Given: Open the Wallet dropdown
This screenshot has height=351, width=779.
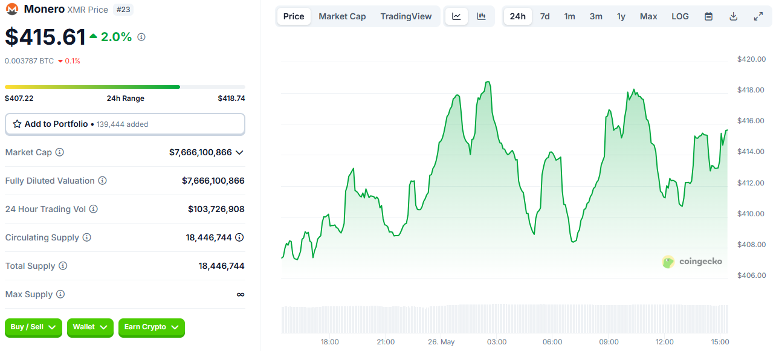Looking at the screenshot, I should tap(90, 327).
